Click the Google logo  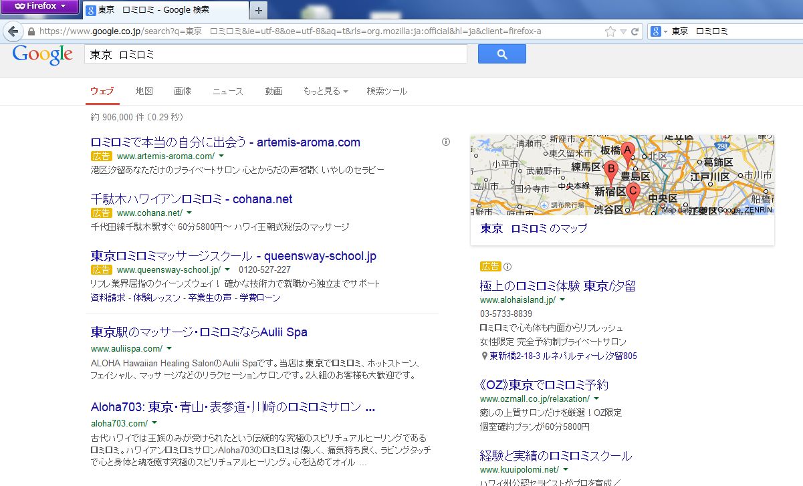[x=42, y=55]
